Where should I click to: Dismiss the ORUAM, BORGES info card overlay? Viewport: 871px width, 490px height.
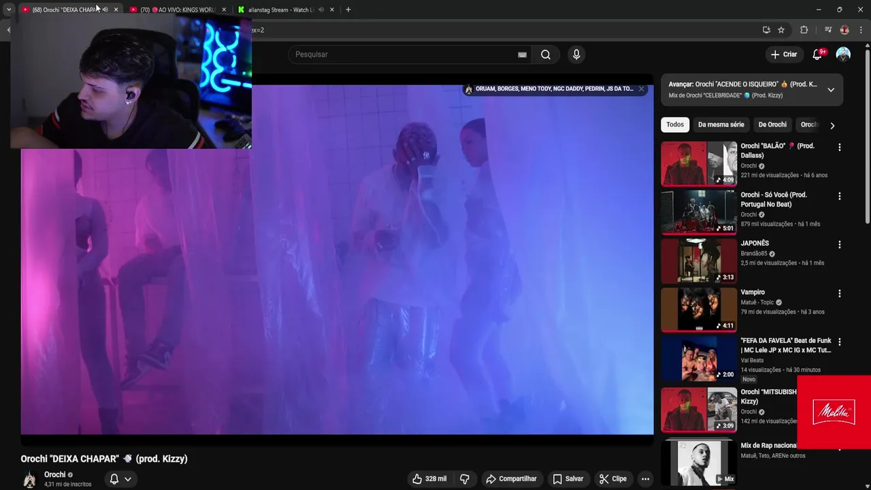pos(641,89)
